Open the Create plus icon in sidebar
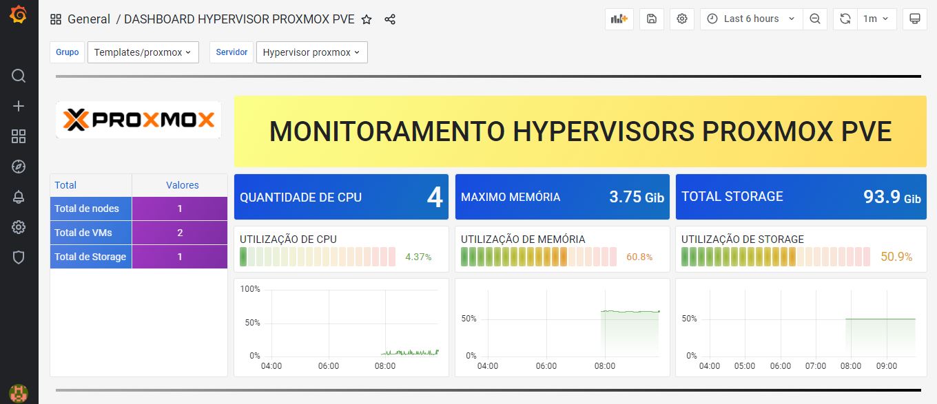Screen dimensions: 937x404 pyautogui.click(x=19, y=106)
